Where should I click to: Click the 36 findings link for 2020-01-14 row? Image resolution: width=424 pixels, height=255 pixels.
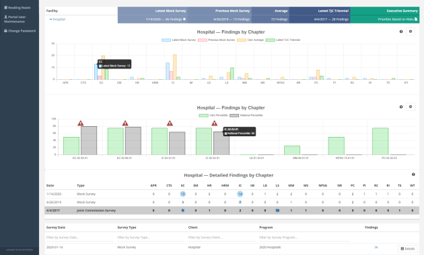(376, 247)
